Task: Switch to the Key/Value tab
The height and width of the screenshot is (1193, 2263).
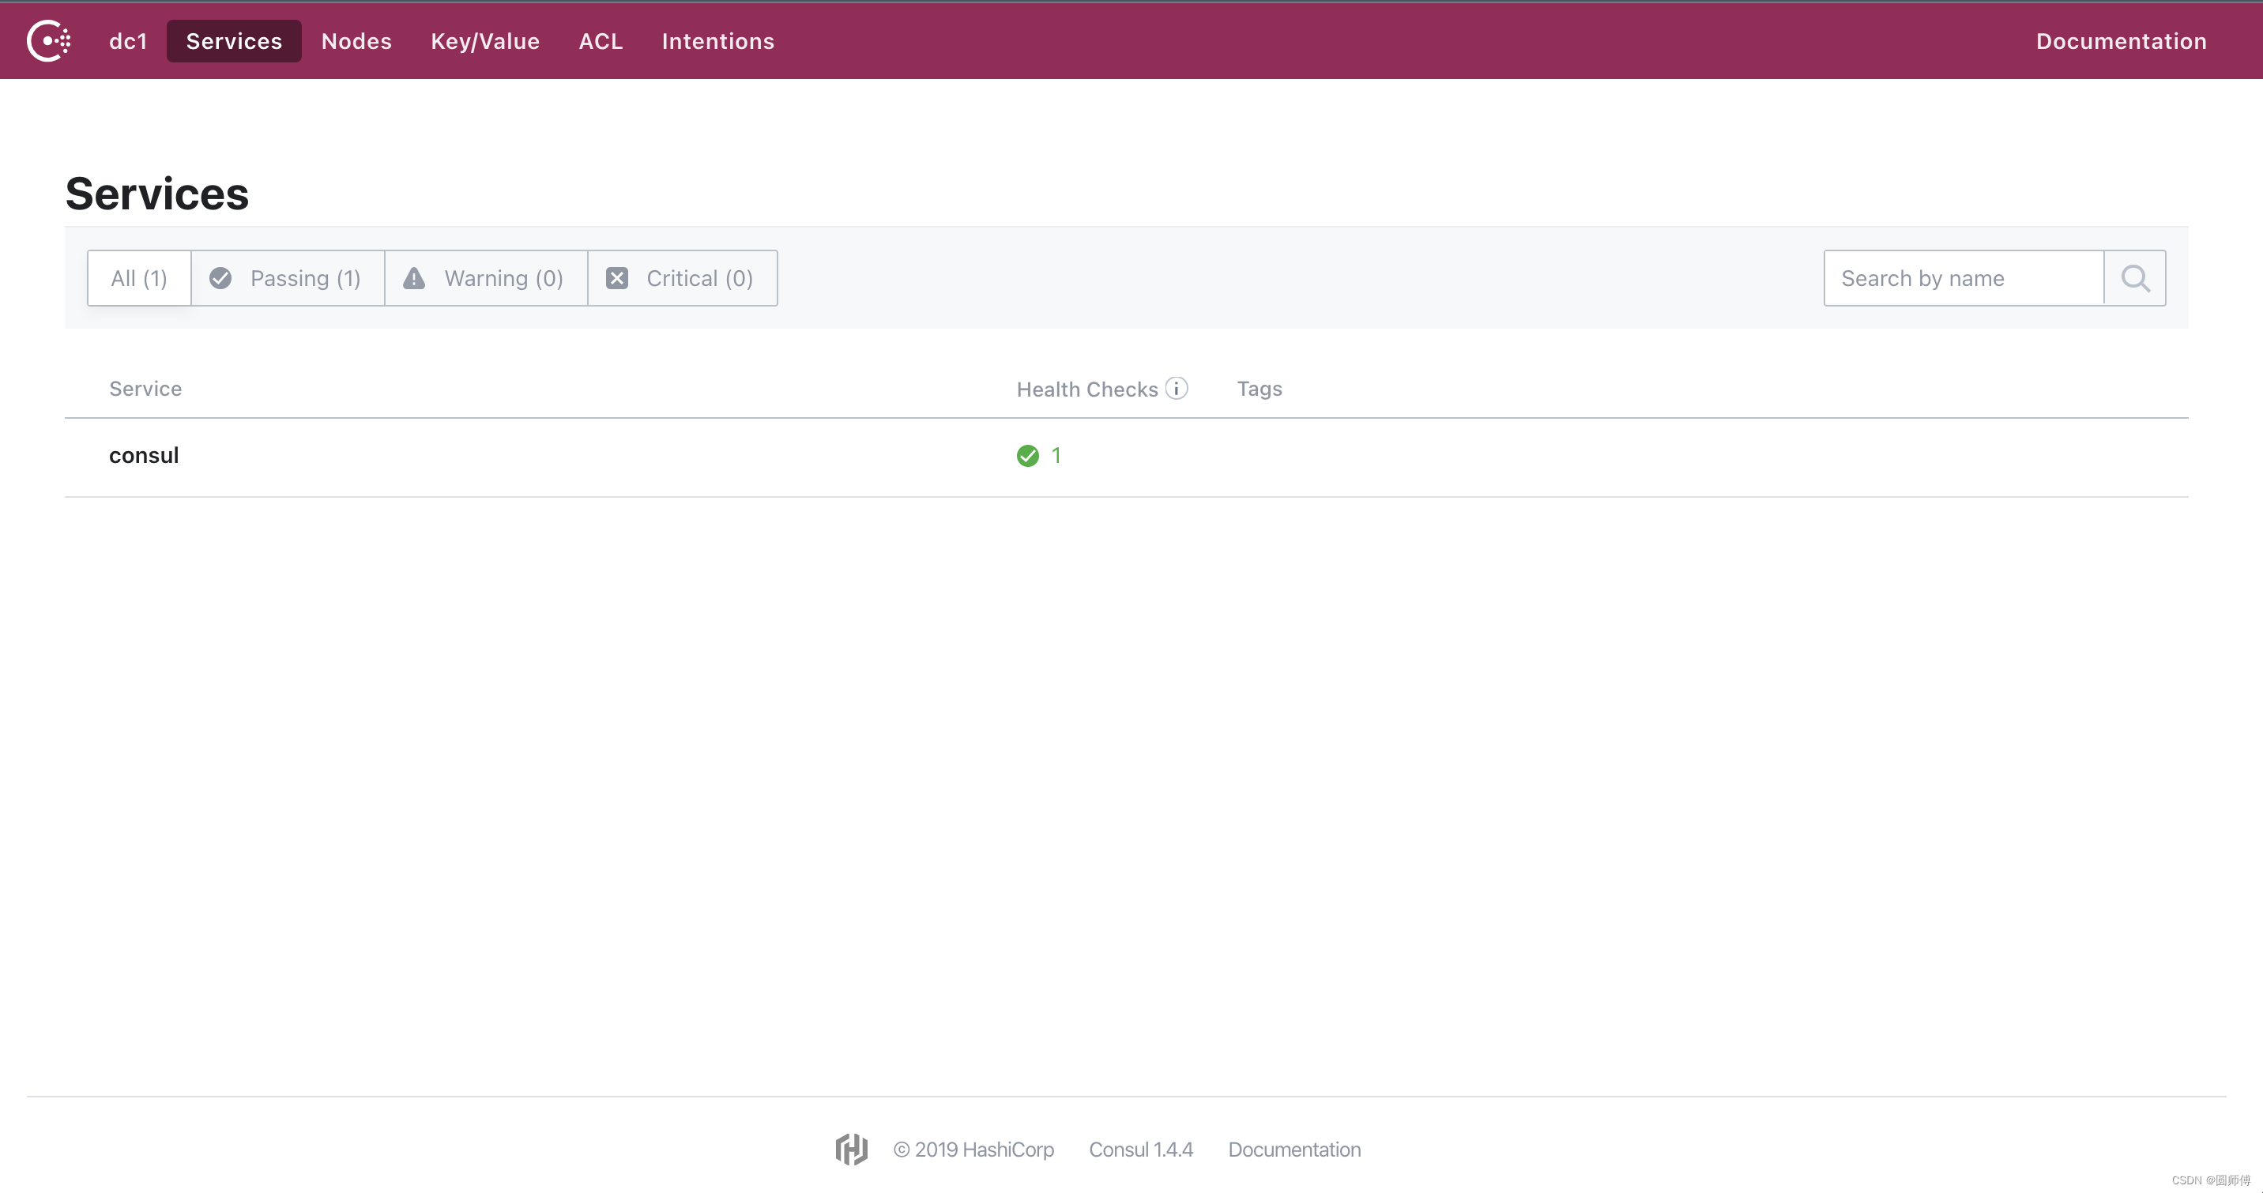Action: click(485, 40)
